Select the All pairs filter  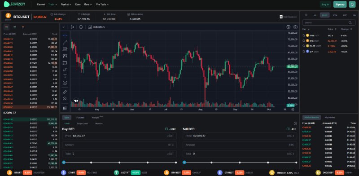click(x=315, y=15)
